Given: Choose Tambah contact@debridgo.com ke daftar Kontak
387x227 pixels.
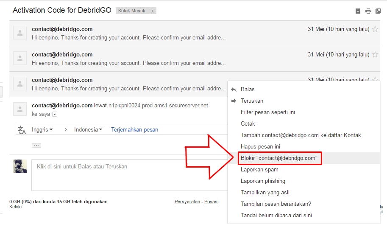Looking at the screenshot, I should tap(303, 135).
